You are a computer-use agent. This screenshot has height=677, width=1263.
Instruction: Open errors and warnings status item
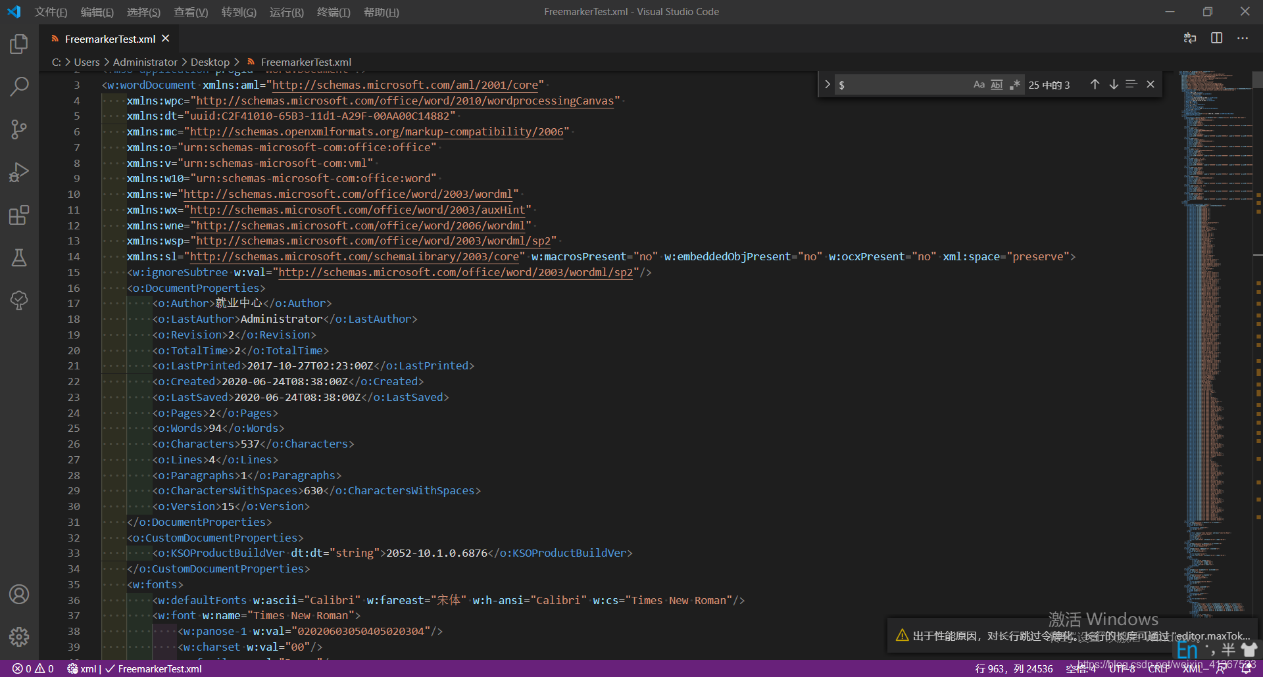click(33, 668)
